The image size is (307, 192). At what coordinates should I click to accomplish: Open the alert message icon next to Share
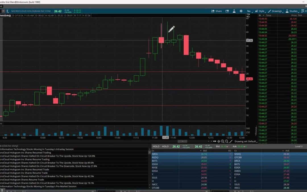[x=227, y=11]
